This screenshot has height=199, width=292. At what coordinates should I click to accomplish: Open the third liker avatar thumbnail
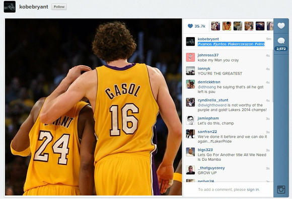pyautogui.click(x=238, y=26)
